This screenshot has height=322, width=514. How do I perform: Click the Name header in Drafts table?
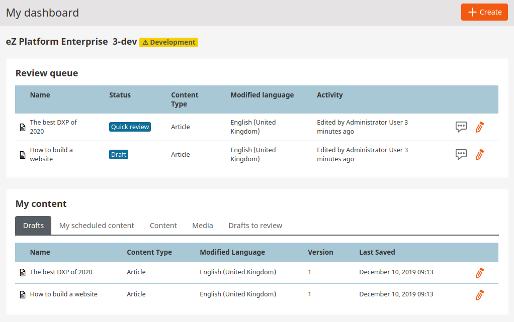point(40,252)
